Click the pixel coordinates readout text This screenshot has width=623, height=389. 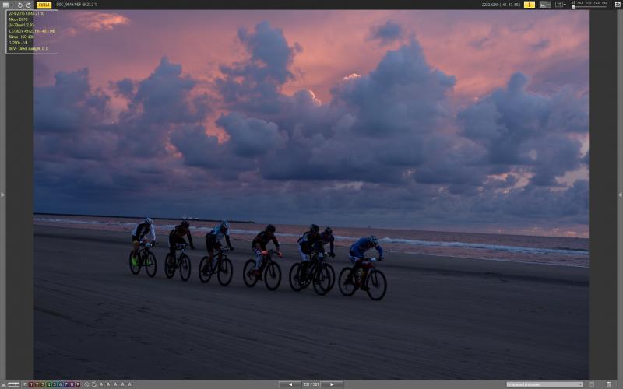pyautogui.click(x=501, y=5)
